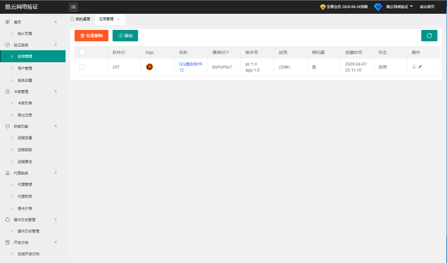Click the lock icon beside 卡密管理
This screenshot has width=447, height=263.
7,92
